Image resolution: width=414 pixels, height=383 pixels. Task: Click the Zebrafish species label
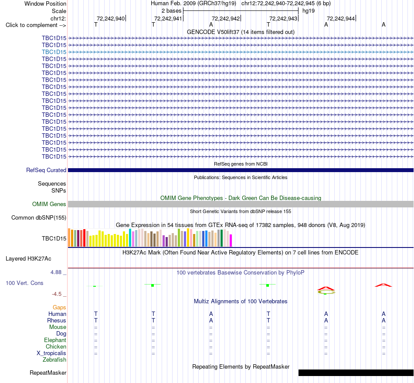pyautogui.click(x=54, y=360)
